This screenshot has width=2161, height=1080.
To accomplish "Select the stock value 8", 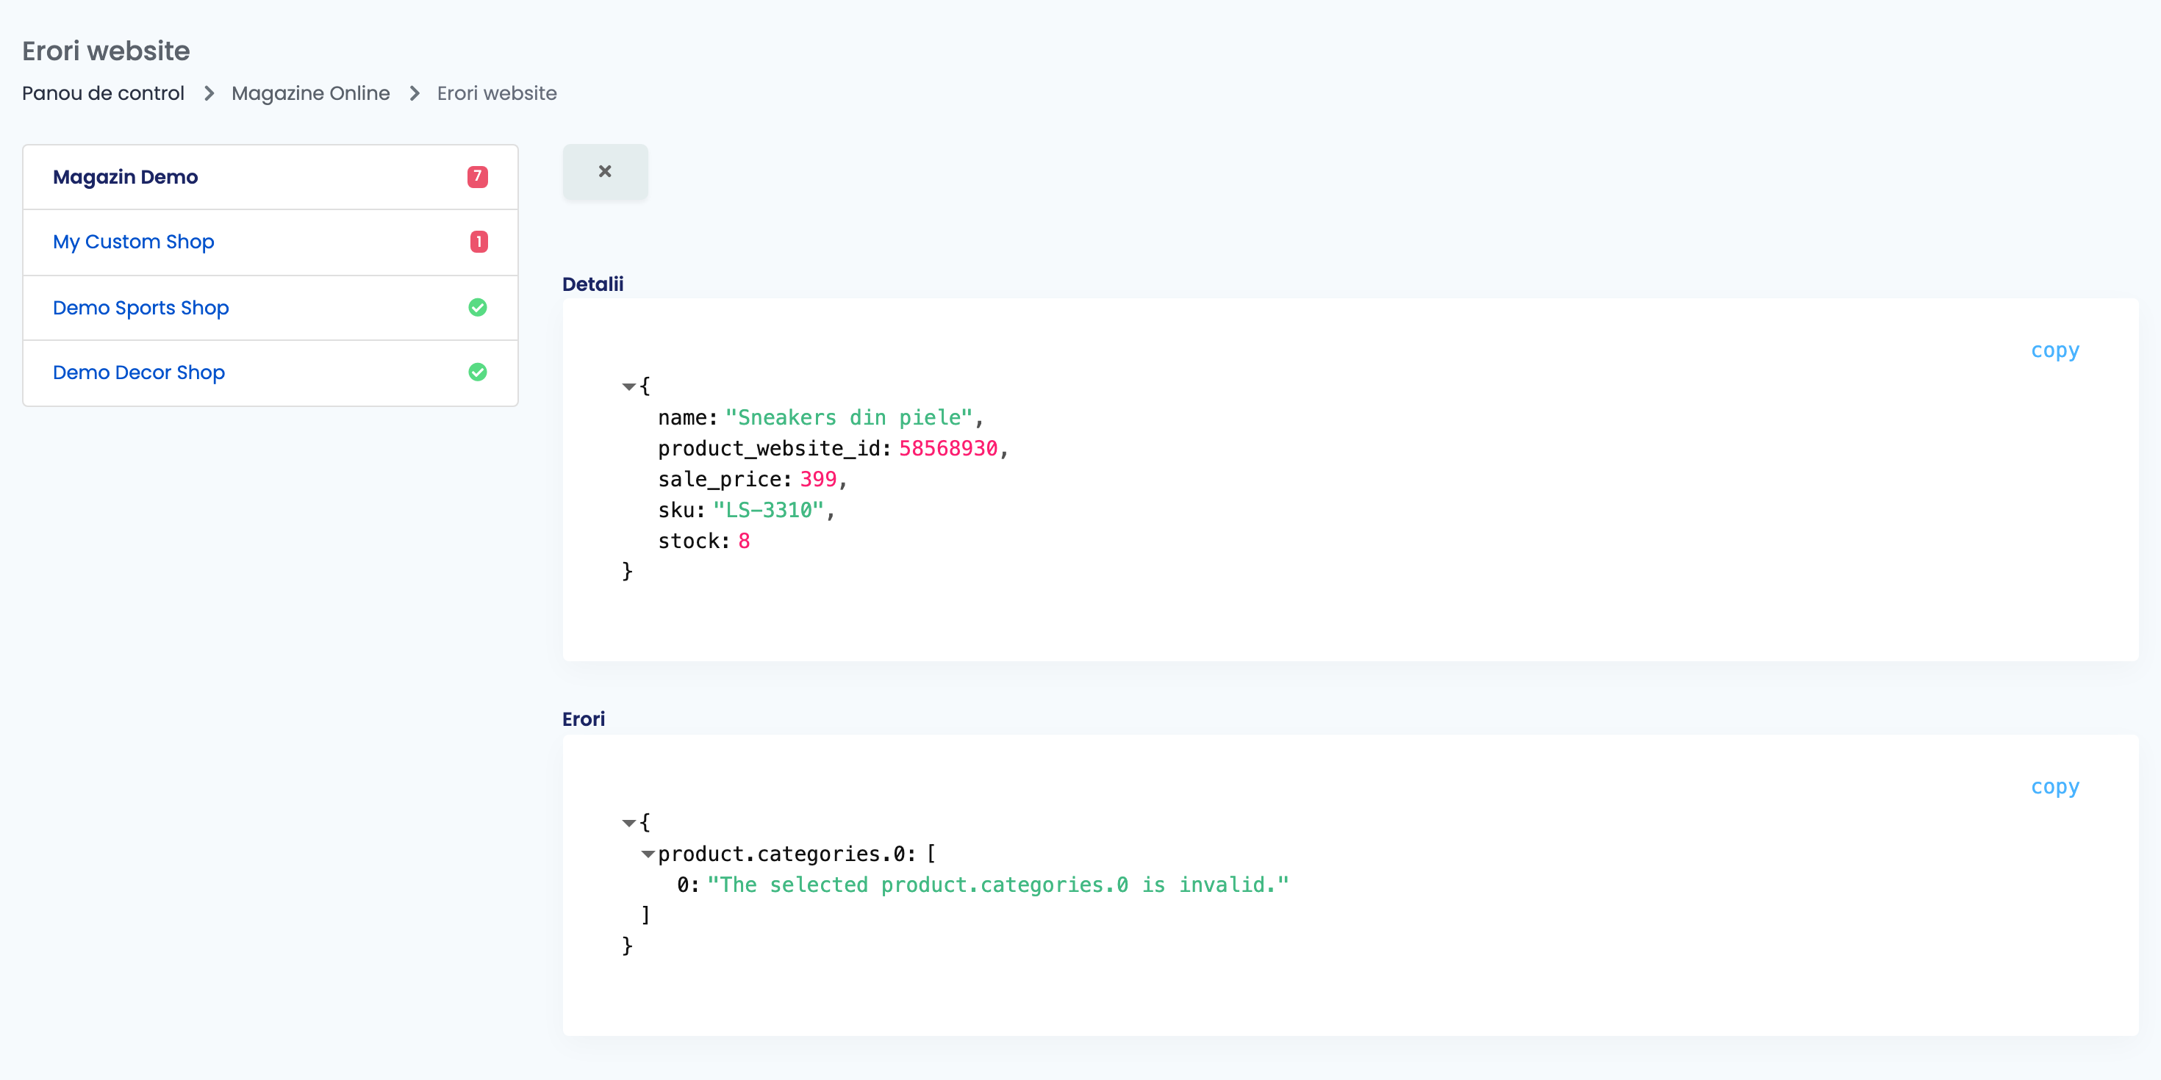I will [744, 541].
